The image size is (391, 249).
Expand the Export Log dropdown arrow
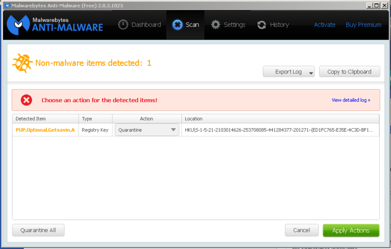(x=311, y=72)
